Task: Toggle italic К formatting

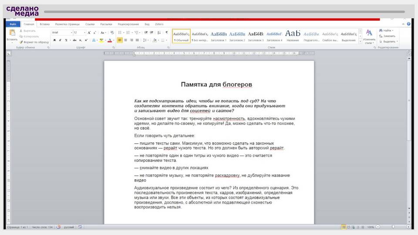Action: click(x=60, y=40)
